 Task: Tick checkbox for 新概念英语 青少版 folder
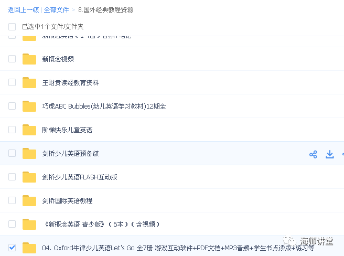coord(12,224)
